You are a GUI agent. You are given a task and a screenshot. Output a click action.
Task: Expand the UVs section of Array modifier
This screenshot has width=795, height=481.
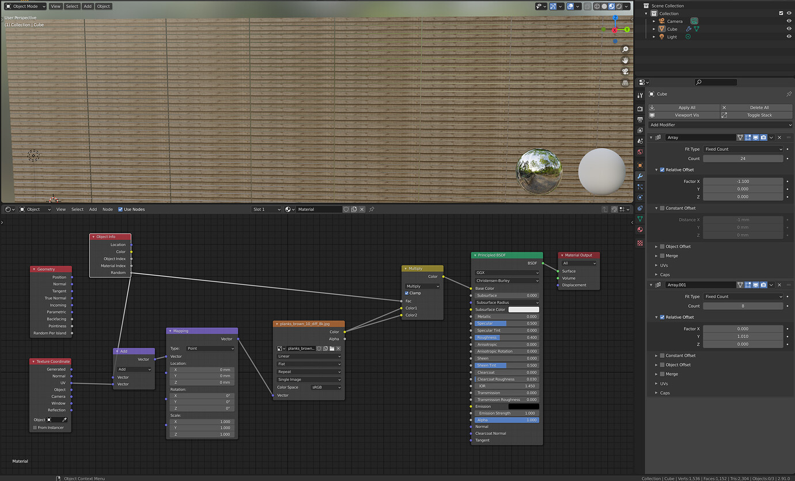(x=656, y=265)
